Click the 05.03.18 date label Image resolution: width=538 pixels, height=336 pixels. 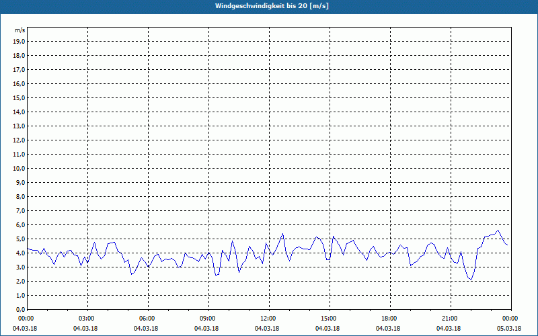[x=509, y=329]
